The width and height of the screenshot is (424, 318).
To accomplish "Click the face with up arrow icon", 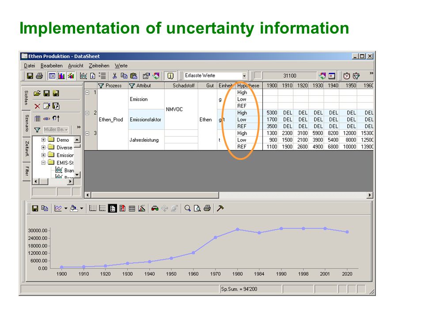I will 56,118.
